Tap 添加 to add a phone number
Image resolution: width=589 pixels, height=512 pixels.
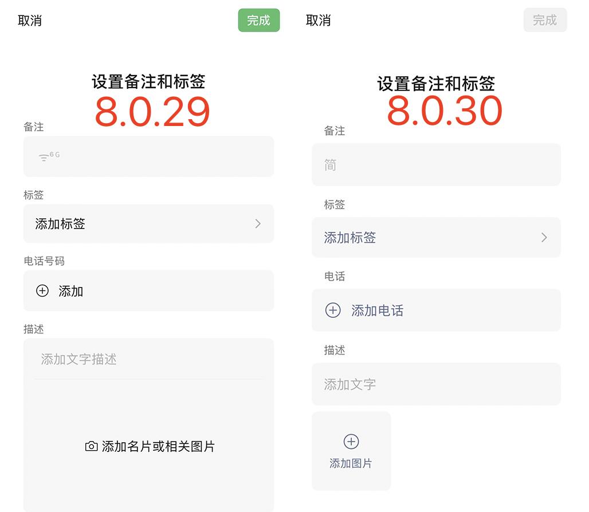(x=71, y=290)
